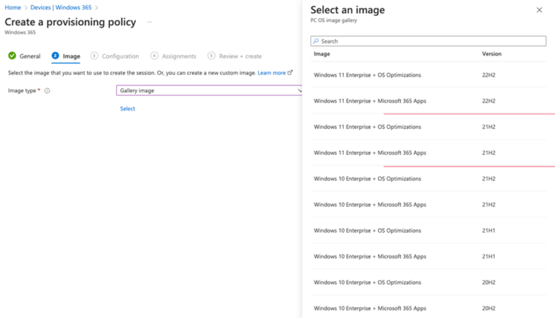Select Windows 11 Enterprise + Microsoft 365 Apps 22H2
555x318 pixels.
(x=370, y=101)
